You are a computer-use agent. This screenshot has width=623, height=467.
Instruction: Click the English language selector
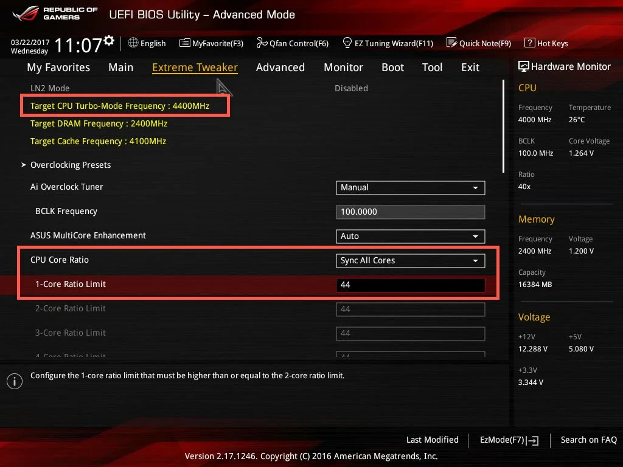tap(147, 43)
